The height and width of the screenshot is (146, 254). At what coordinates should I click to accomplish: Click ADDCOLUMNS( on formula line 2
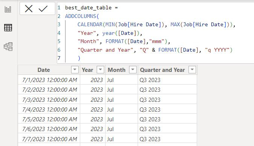tap(82, 16)
